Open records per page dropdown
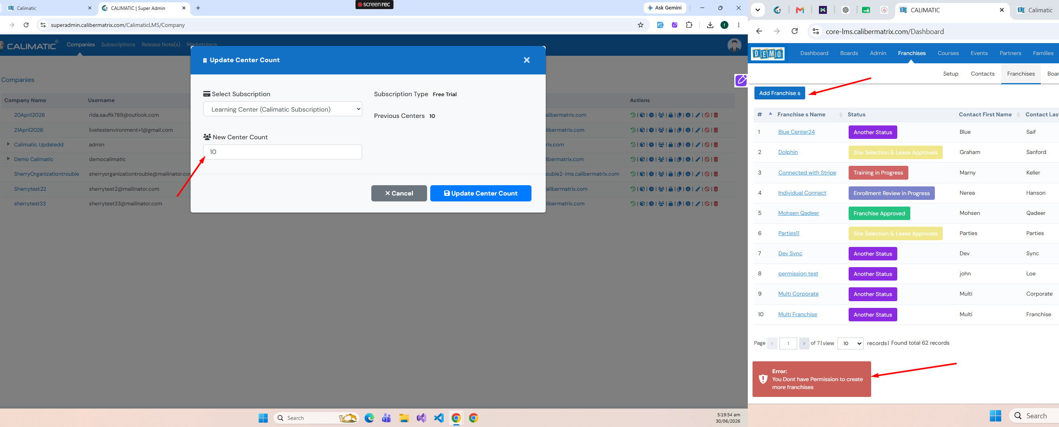Screen dimensions: 1059x427 850,343
